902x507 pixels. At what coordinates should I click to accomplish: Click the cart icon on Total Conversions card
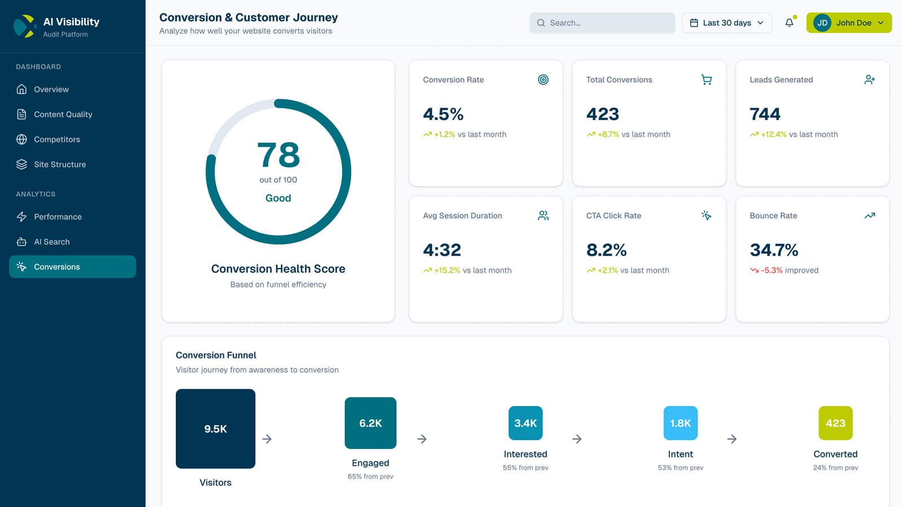click(x=706, y=79)
